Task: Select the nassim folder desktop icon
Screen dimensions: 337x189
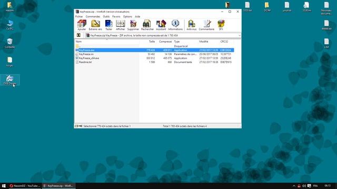Action: 9,7
